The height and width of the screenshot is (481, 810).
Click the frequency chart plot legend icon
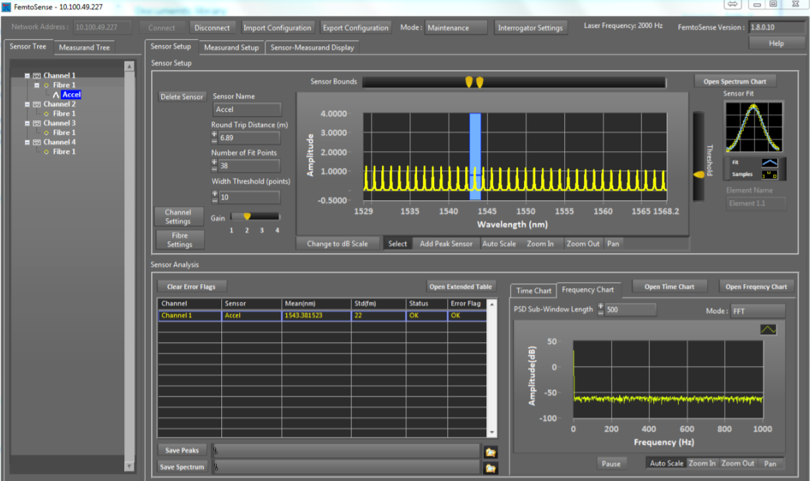pyautogui.click(x=768, y=329)
